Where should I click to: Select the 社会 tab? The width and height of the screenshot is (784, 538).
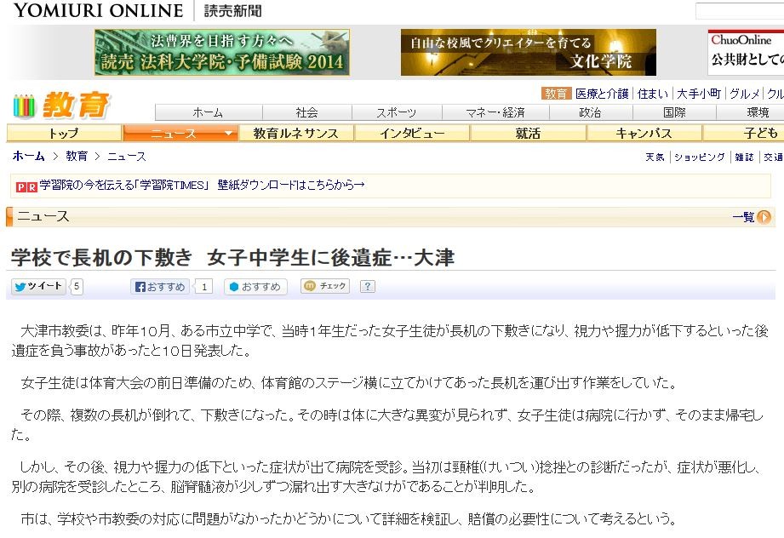(x=307, y=112)
